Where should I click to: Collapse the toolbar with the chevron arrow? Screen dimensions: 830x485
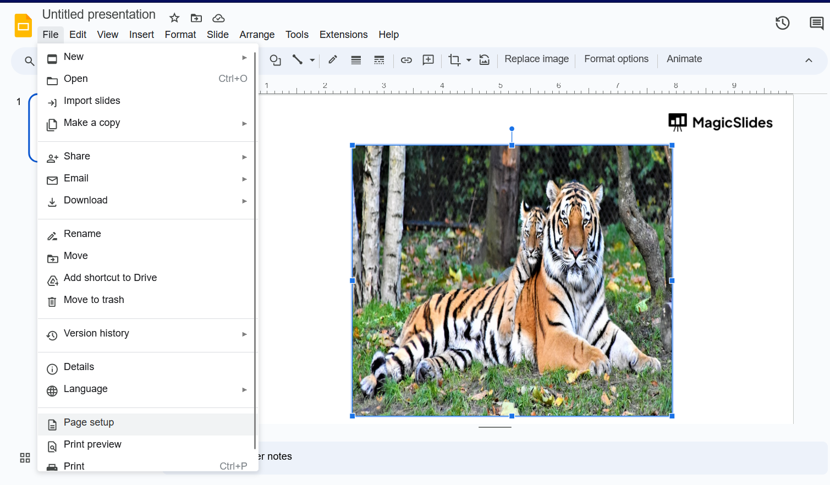pyautogui.click(x=809, y=60)
